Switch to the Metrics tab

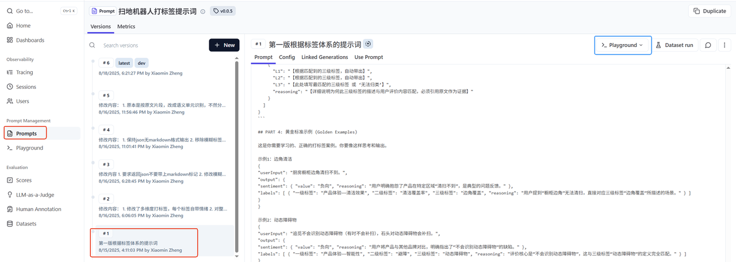point(126,26)
